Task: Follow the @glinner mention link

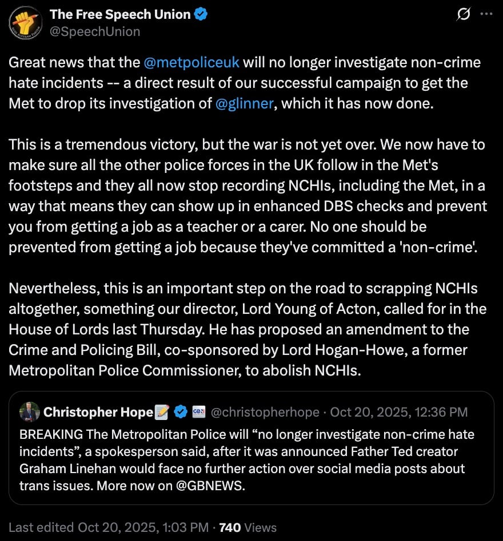Action: (244, 103)
